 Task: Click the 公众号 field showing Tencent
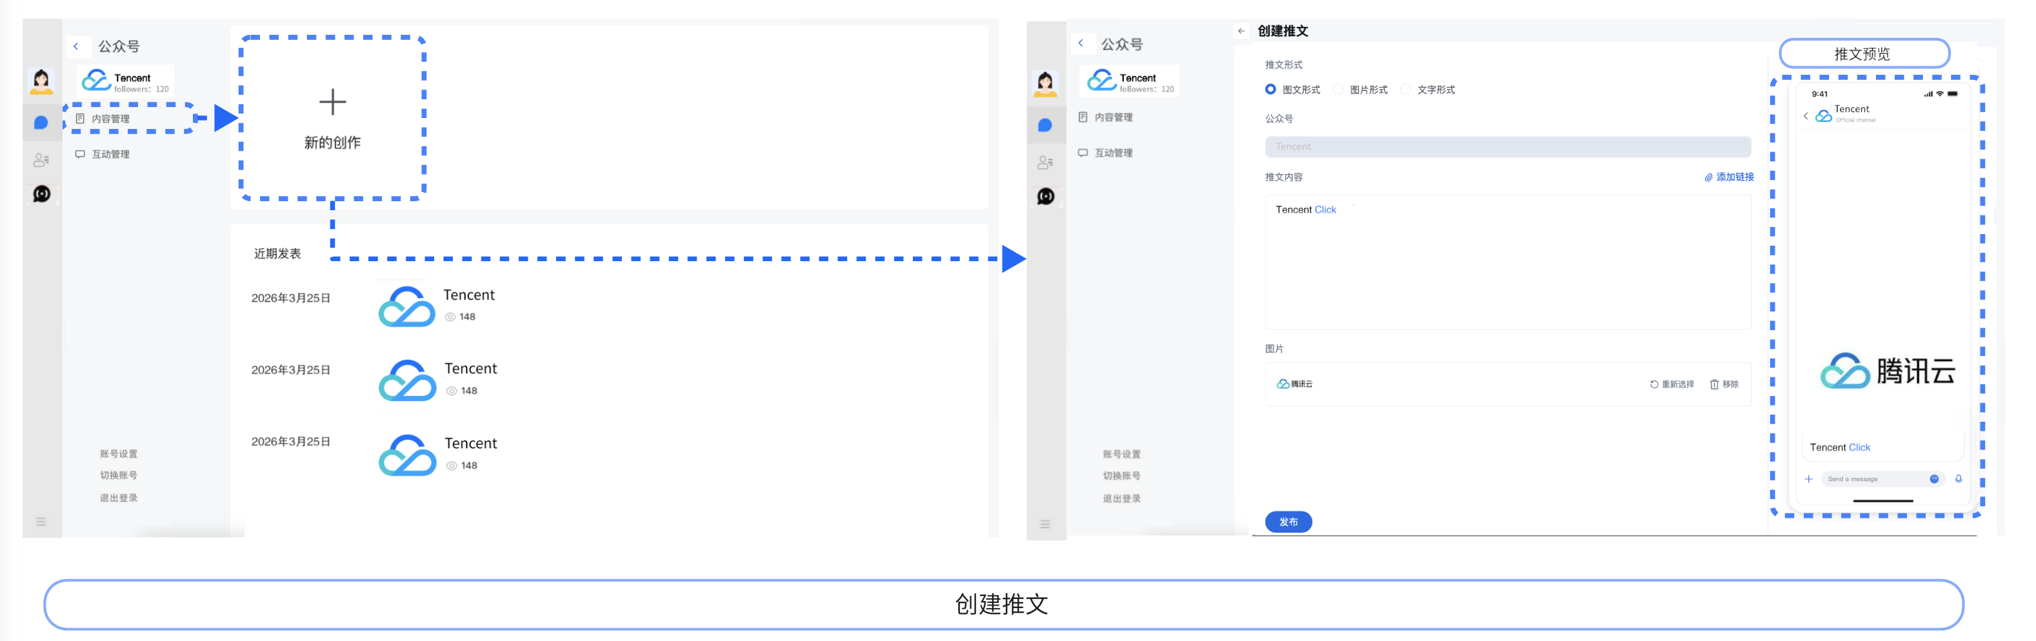point(1506,146)
